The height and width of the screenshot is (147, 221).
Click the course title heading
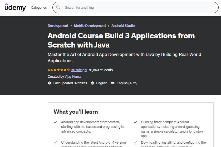pos(121,40)
